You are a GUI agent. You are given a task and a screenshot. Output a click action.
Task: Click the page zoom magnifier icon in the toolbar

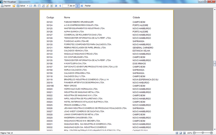[x=43, y=6]
